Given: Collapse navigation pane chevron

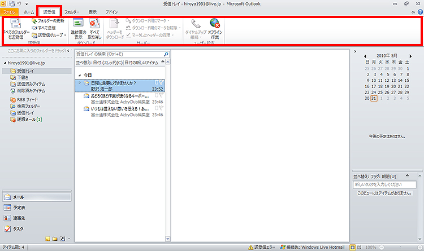Looking at the screenshot, I should [68, 50].
